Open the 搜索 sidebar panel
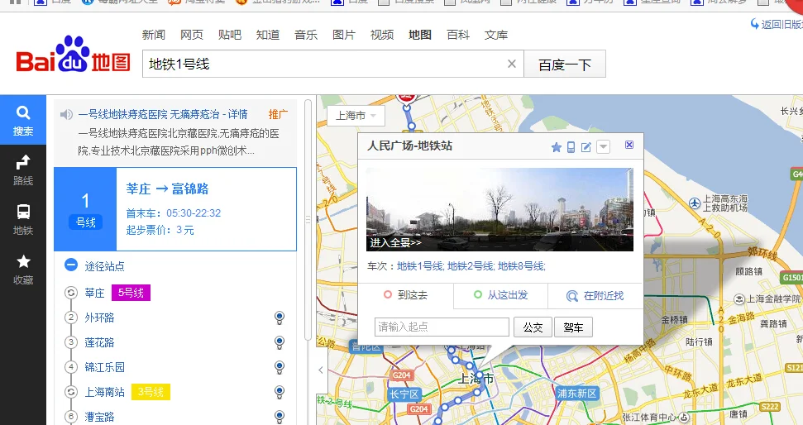Viewport: 803px width, 425px height. 23,121
